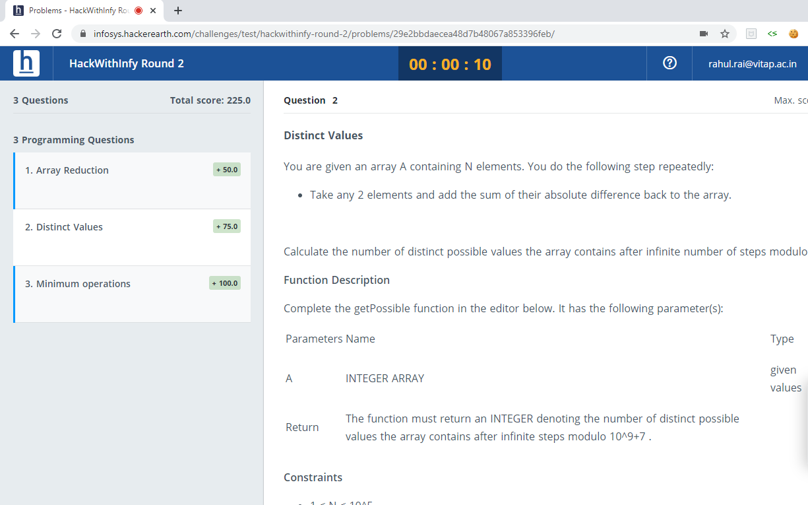Click 'Total score: 225.0' text
Image resolution: width=808 pixels, height=505 pixels.
pyautogui.click(x=210, y=100)
